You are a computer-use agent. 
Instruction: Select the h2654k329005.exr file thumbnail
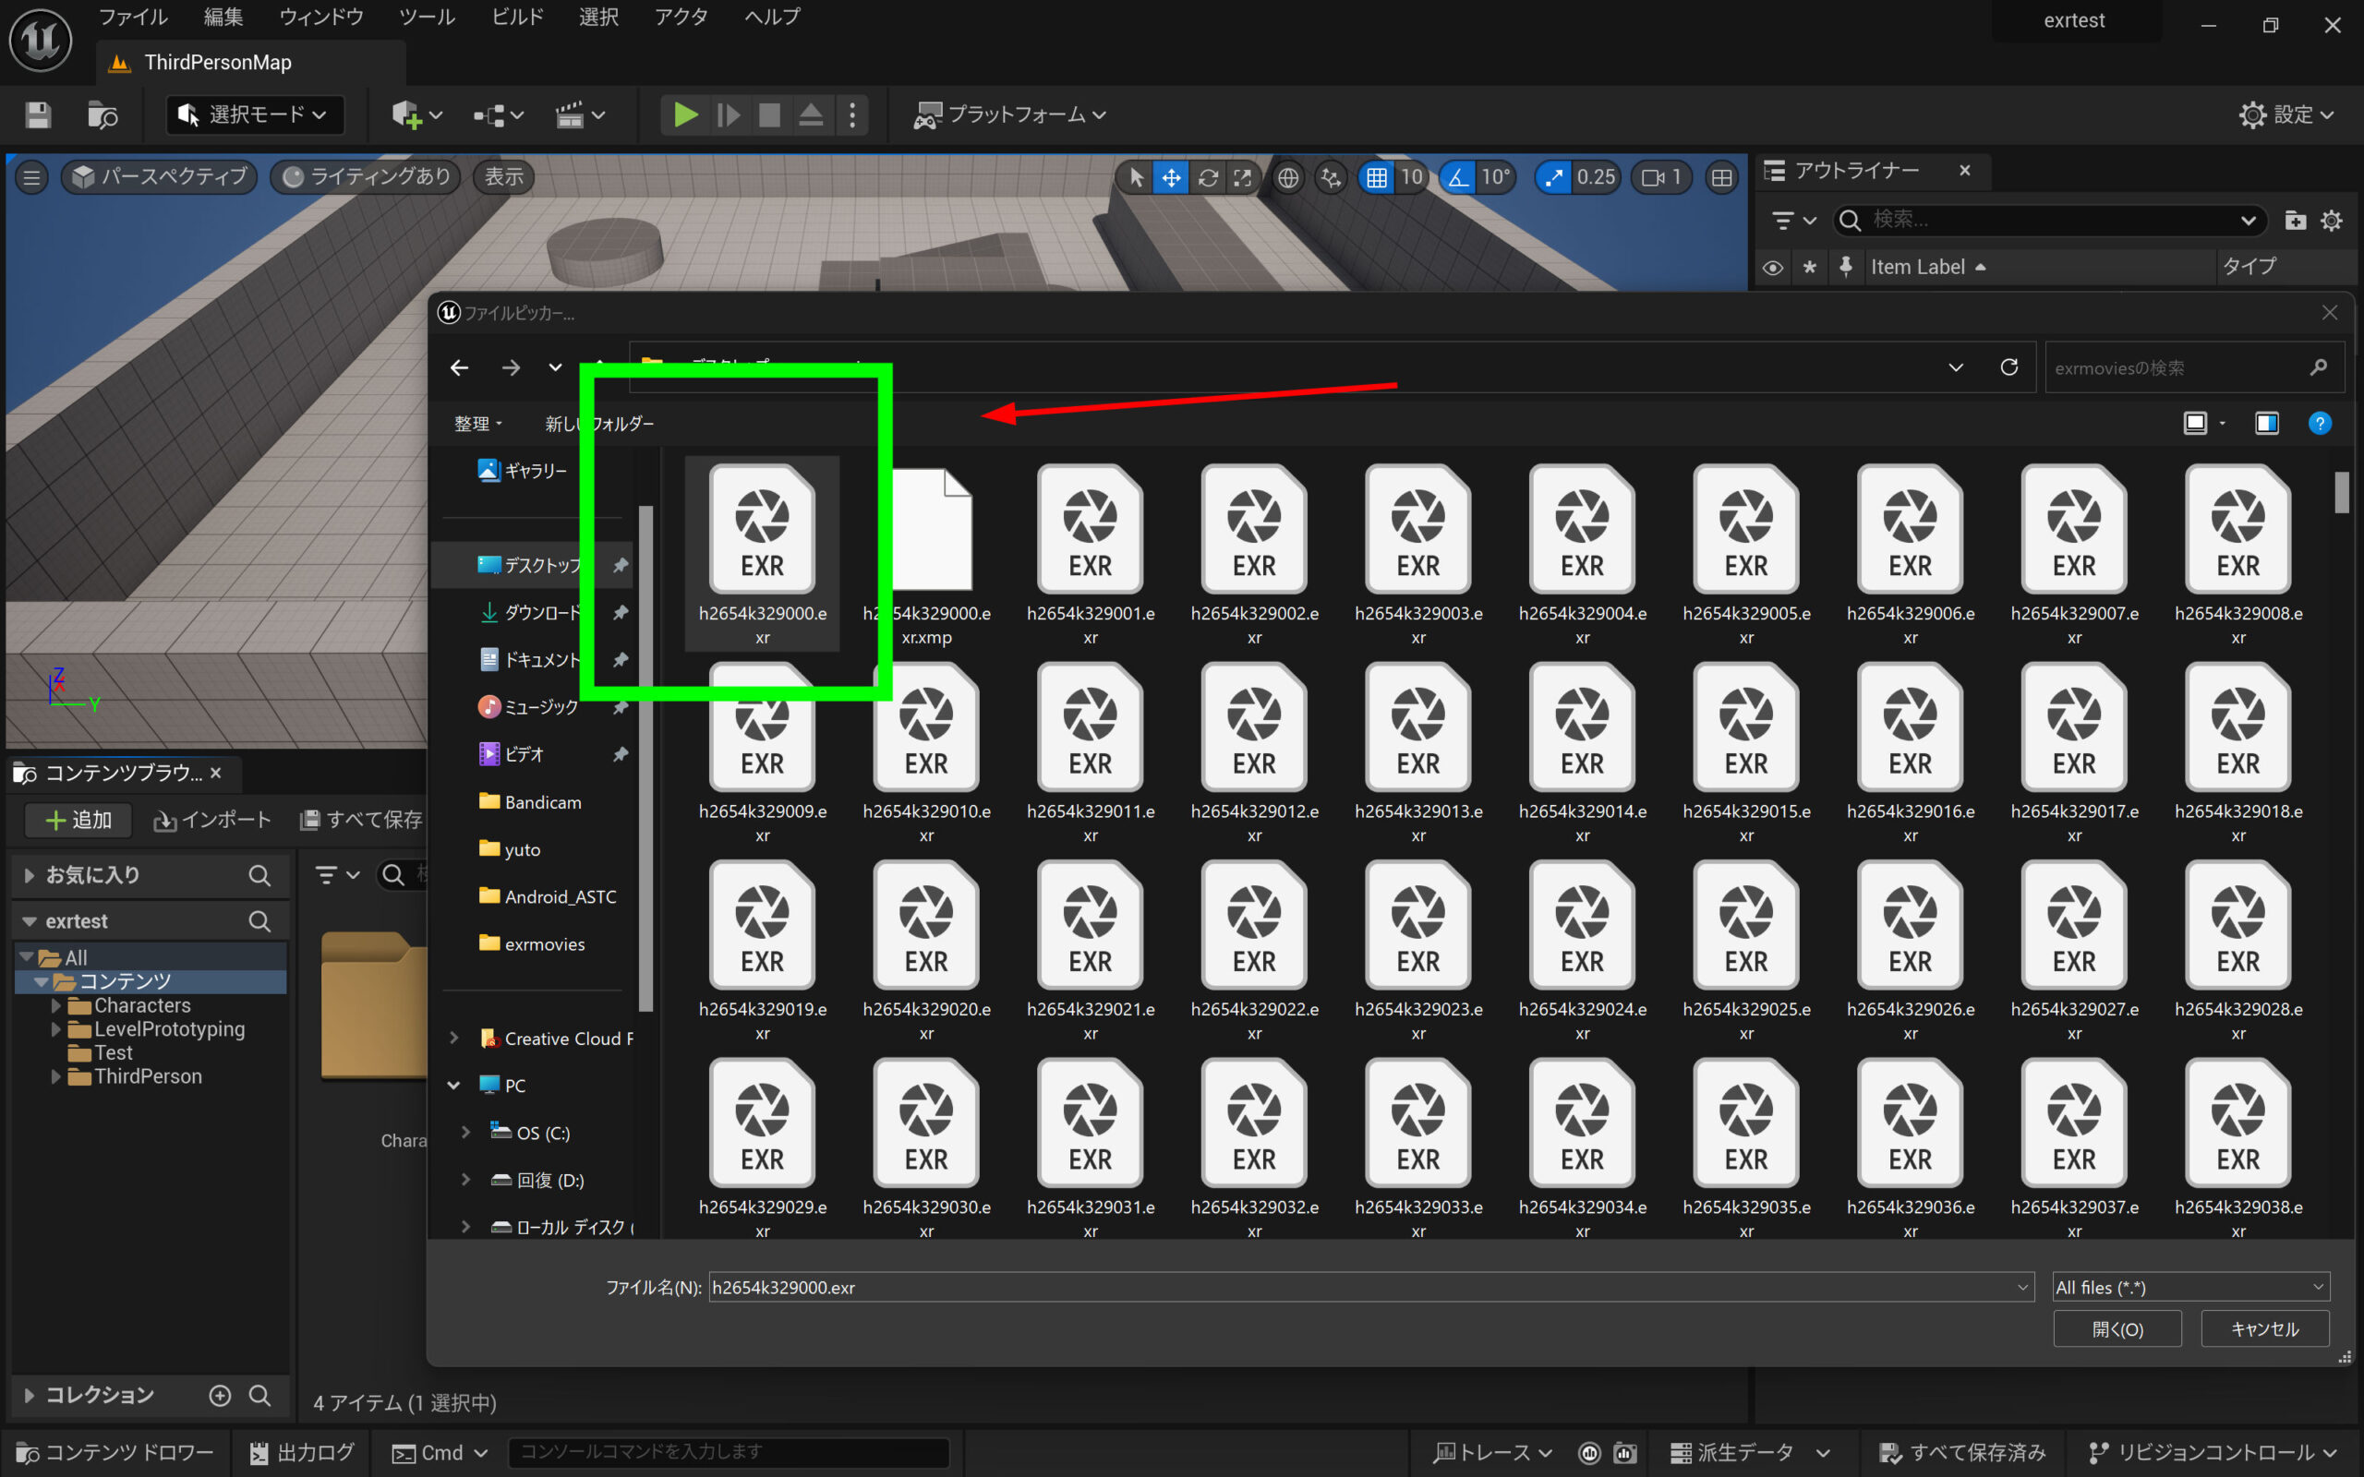pyautogui.click(x=1745, y=533)
